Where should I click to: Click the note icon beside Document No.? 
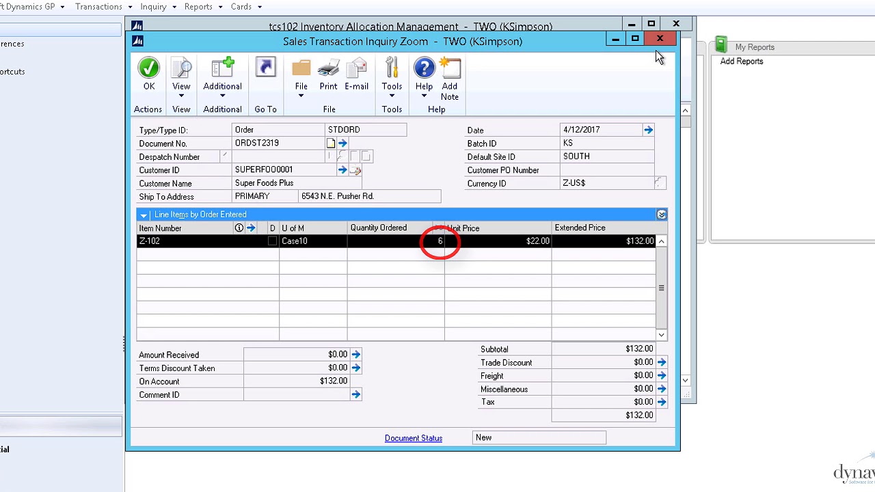(331, 143)
